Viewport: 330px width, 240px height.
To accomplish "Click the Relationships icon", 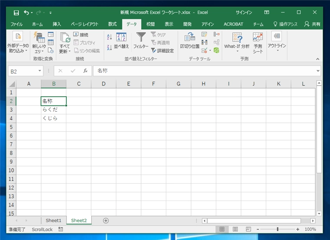I will (x=216, y=42).
